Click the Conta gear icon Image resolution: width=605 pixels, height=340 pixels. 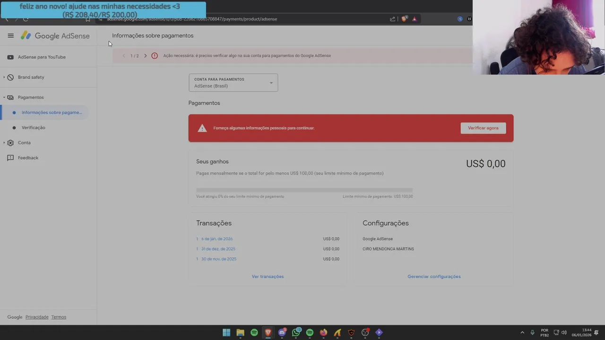pyautogui.click(x=10, y=143)
